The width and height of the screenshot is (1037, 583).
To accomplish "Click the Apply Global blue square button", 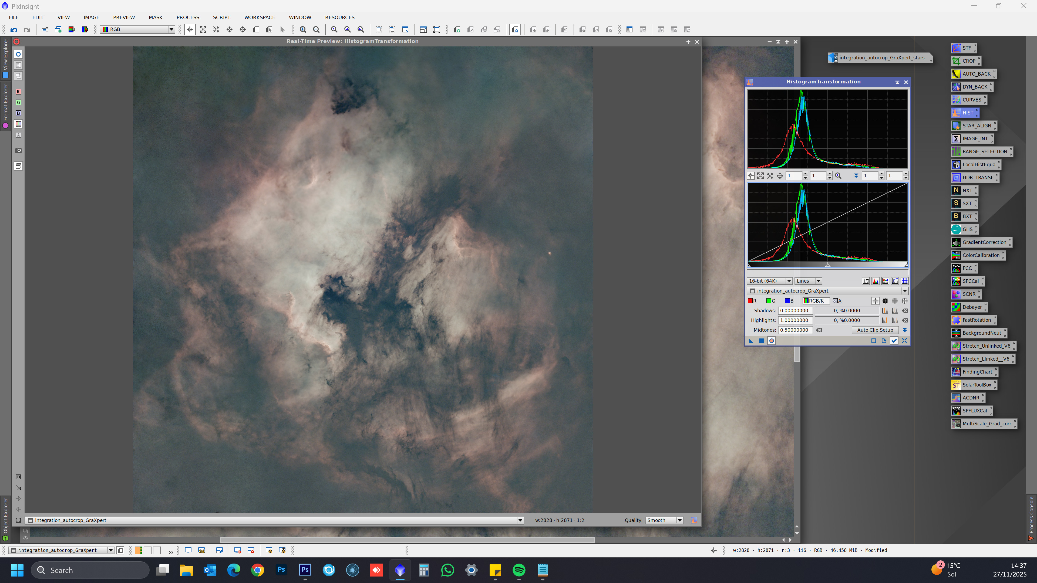I will click(x=761, y=341).
